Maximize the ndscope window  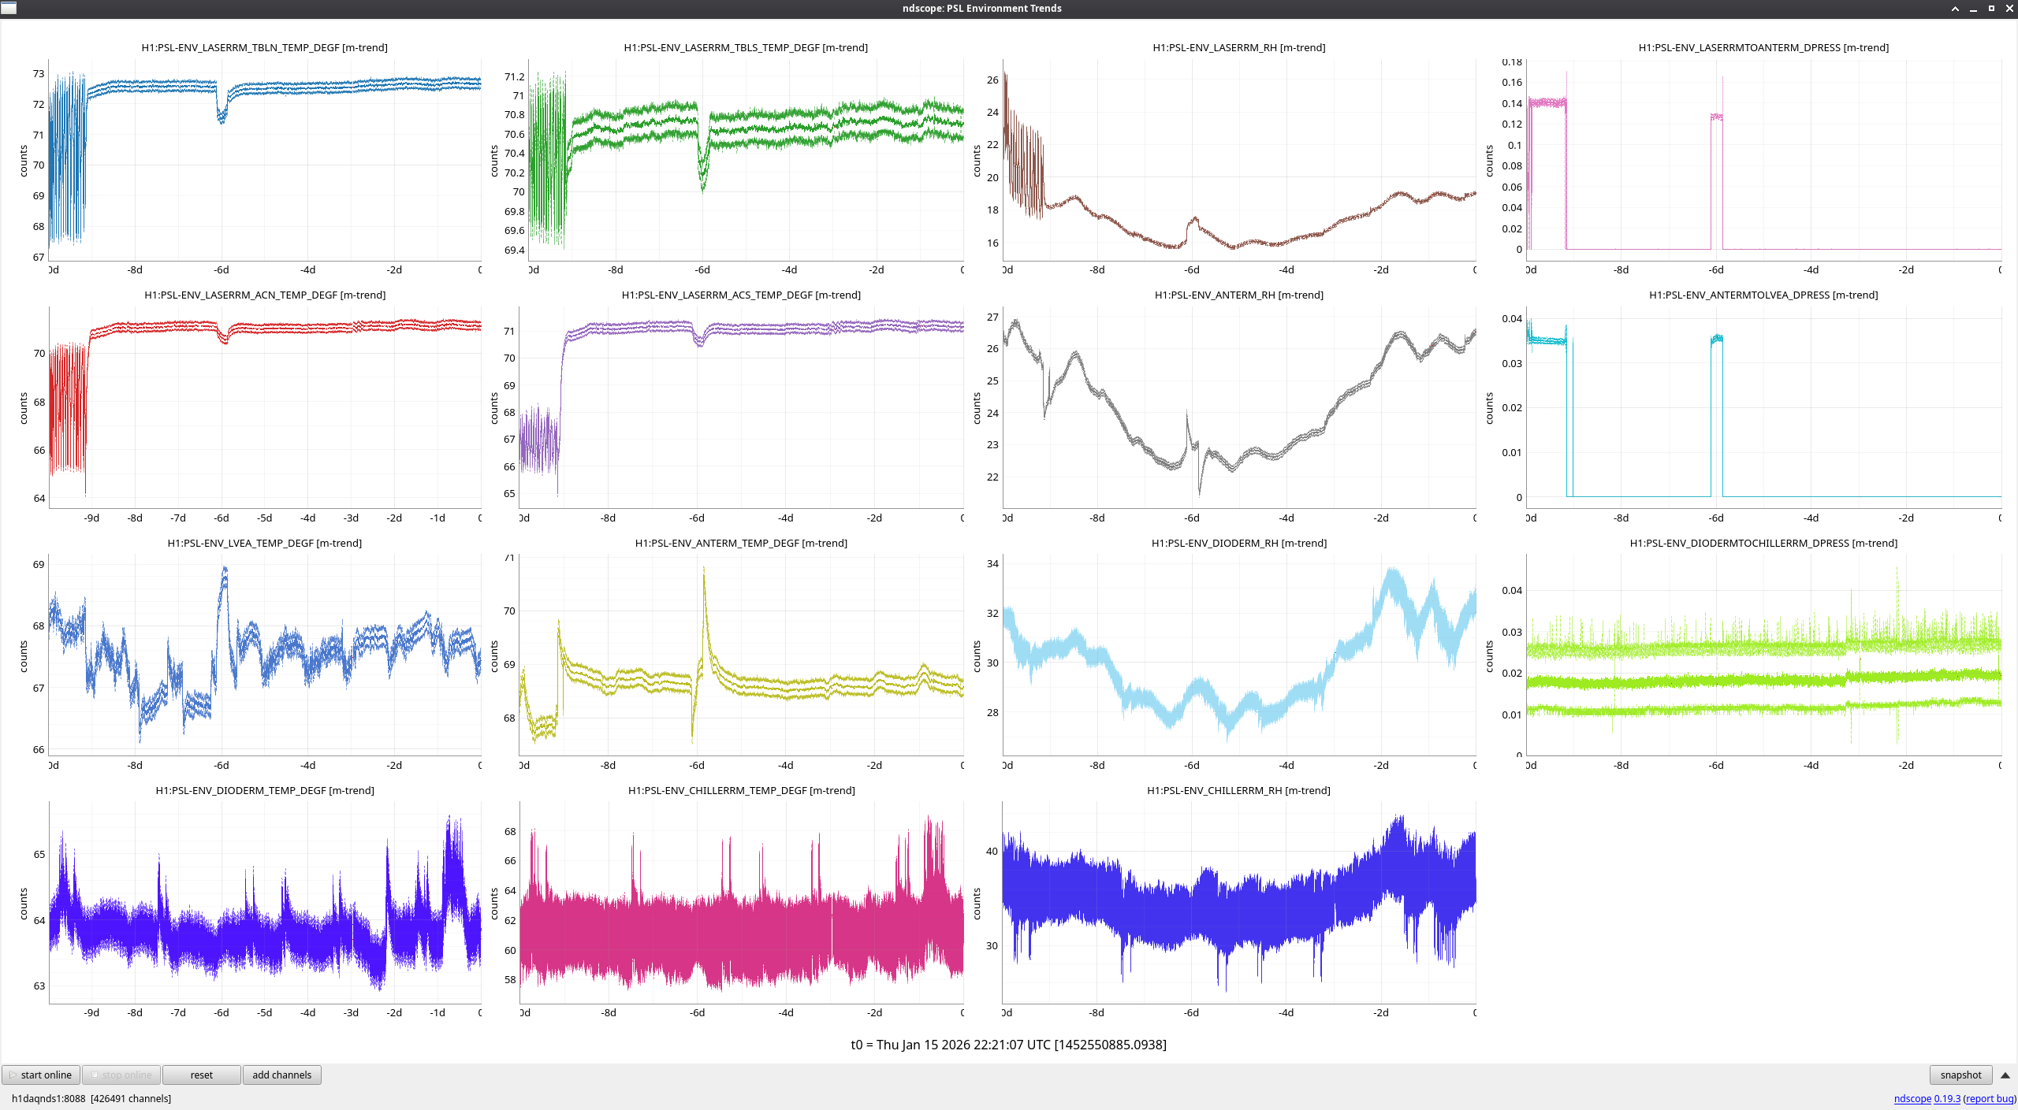pos(1991,9)
